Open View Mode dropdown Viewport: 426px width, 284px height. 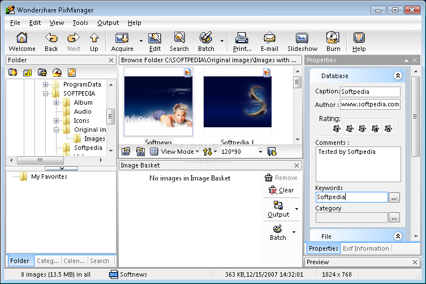197,152
